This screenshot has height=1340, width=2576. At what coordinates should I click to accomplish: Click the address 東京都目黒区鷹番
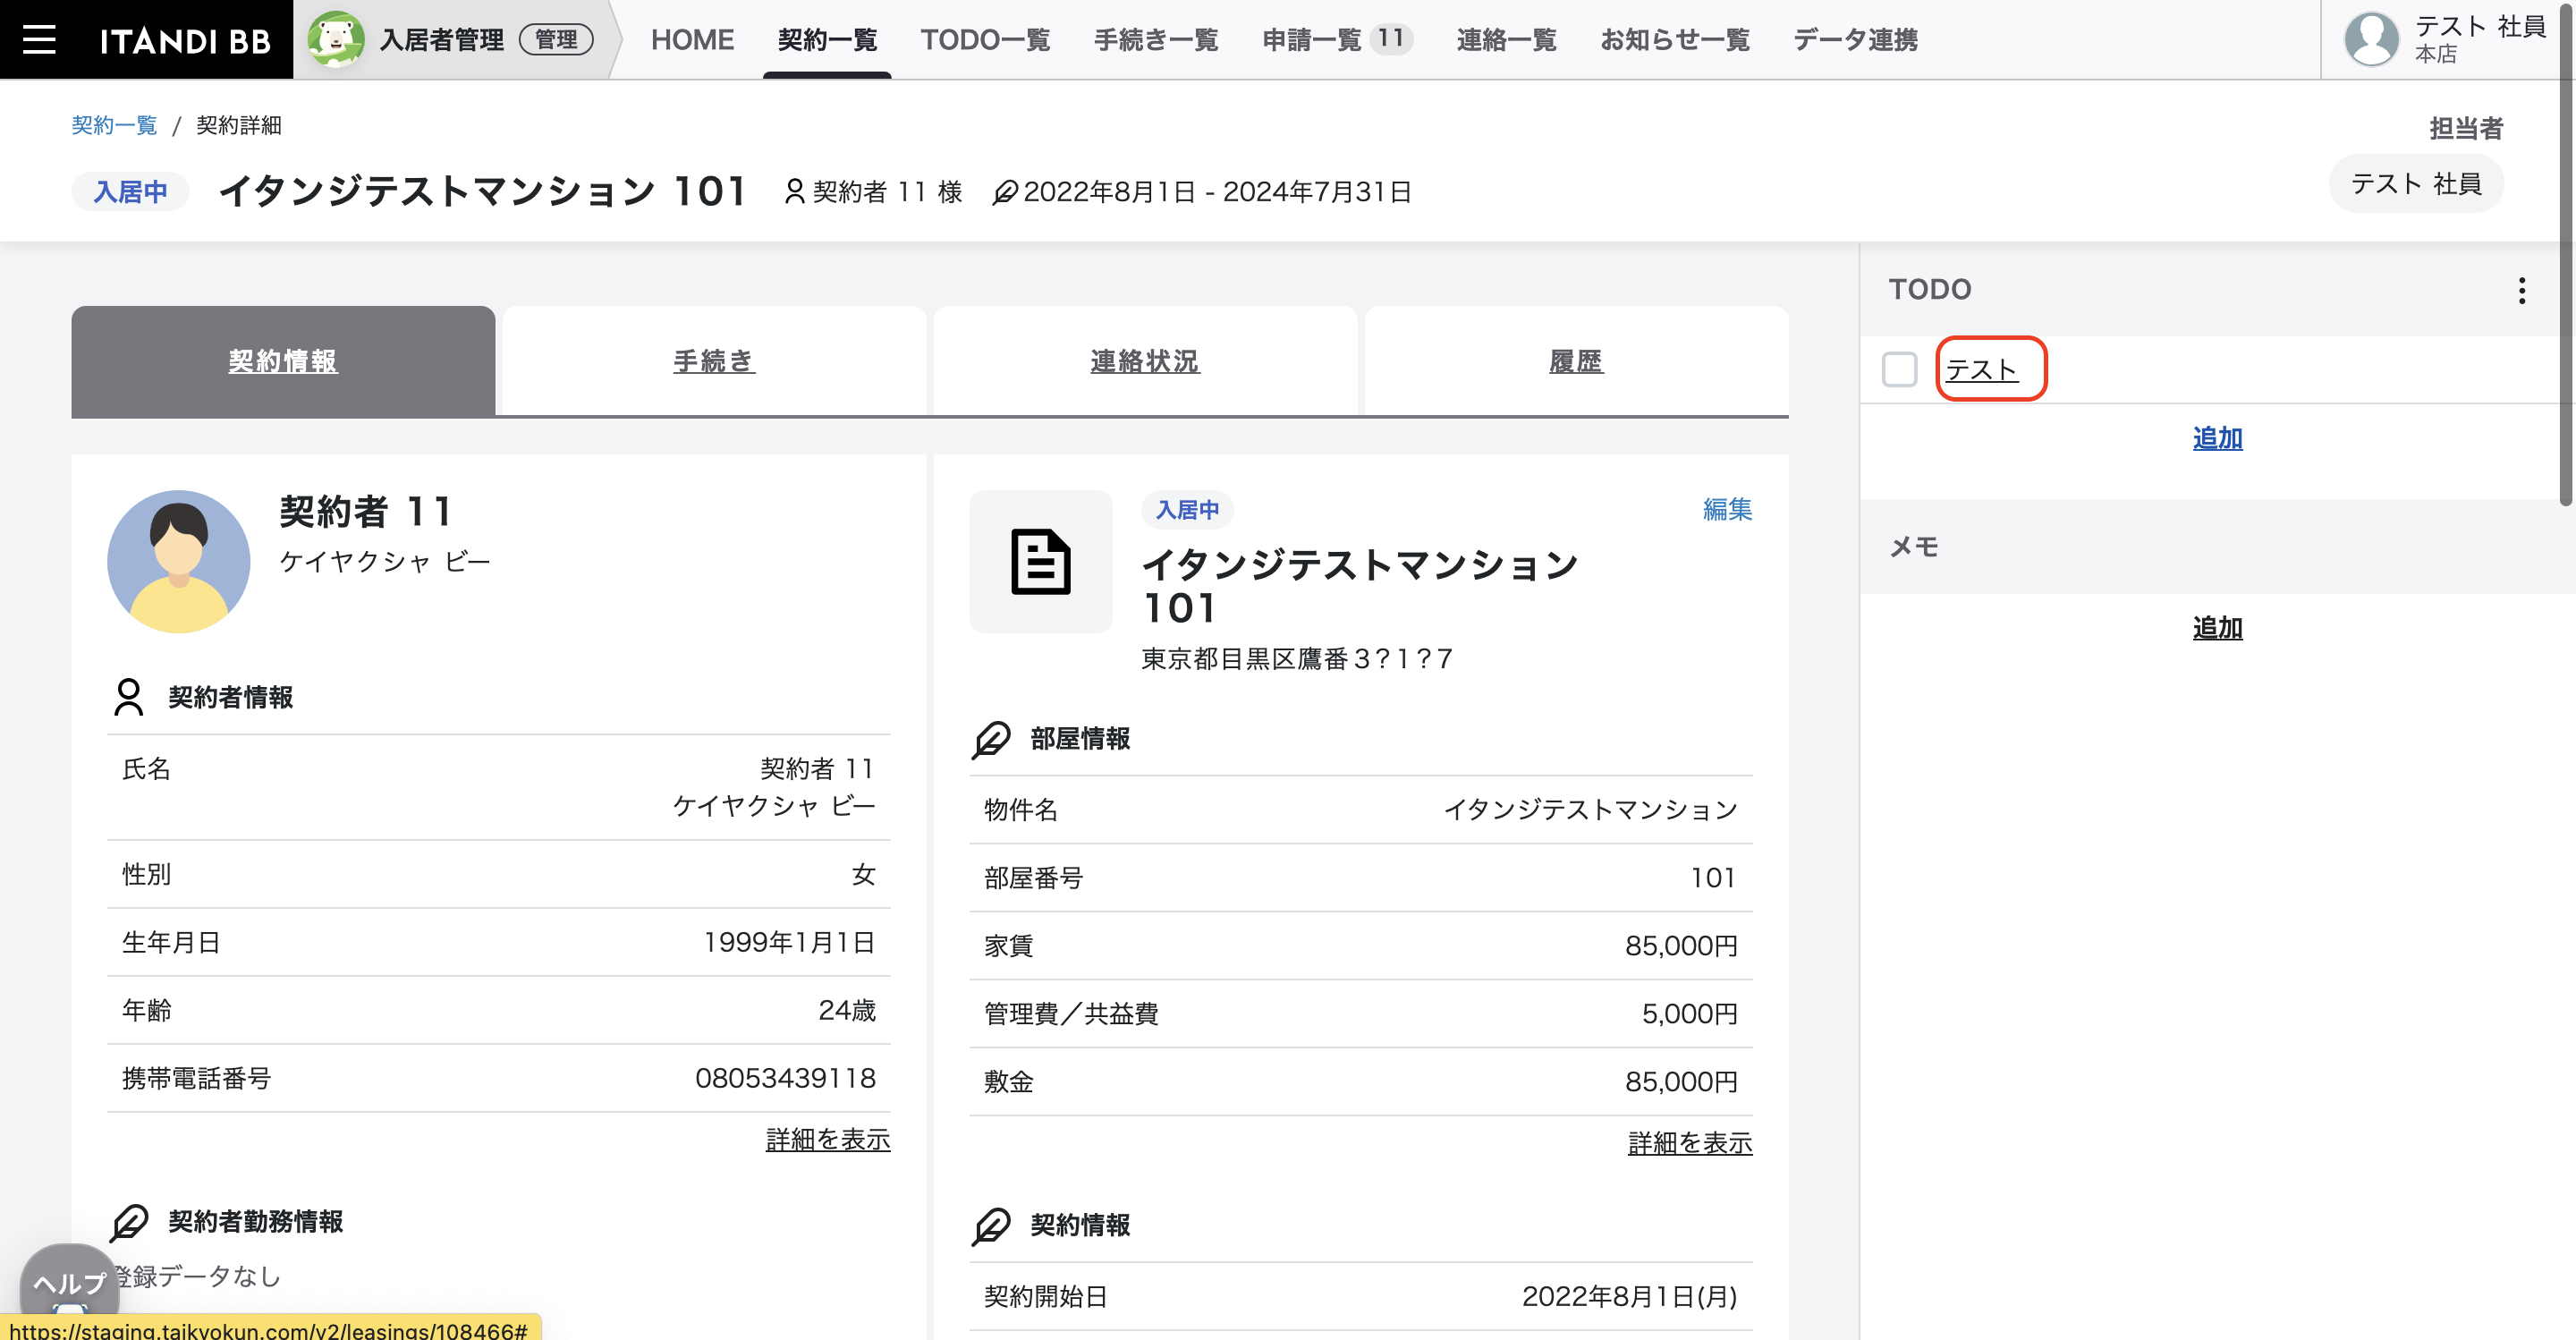1296,659
